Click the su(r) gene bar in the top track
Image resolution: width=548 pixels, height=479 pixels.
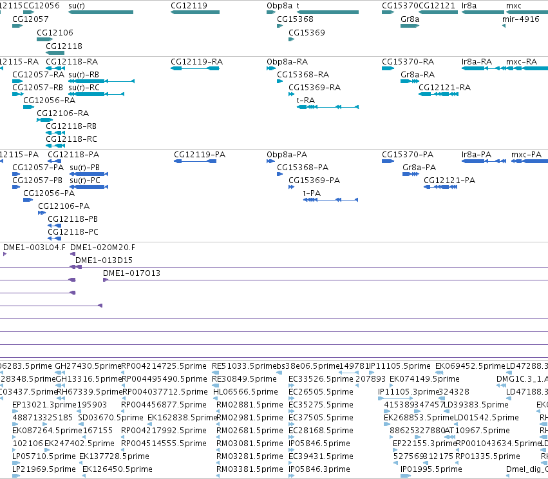[100, 12]
